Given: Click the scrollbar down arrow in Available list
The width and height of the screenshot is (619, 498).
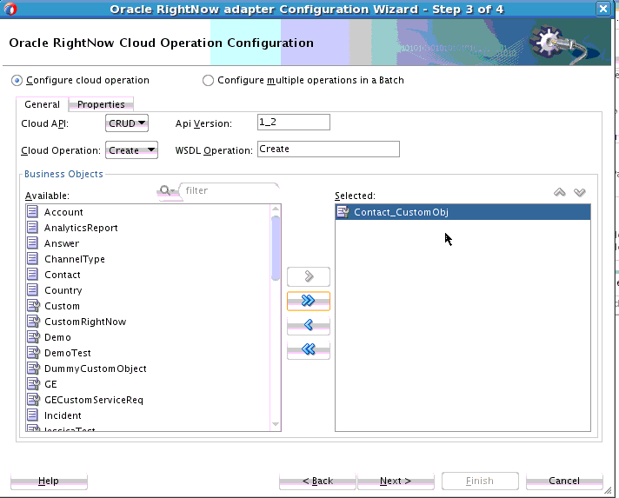Looking at the screenshot, I should (276, 425).
